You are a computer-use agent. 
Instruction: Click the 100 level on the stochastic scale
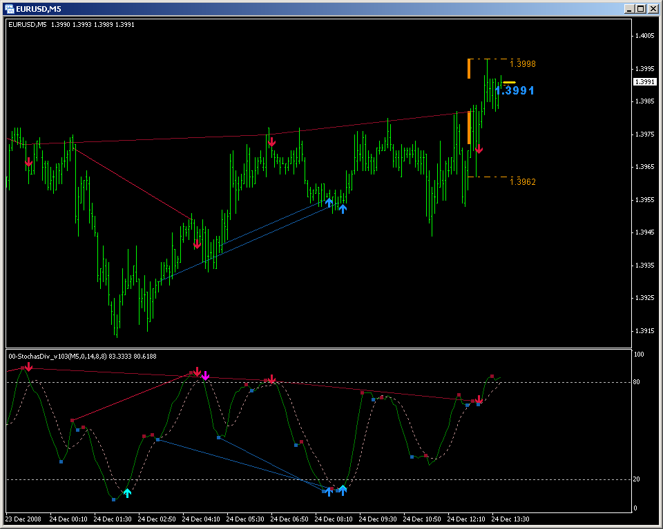point(638,355)
